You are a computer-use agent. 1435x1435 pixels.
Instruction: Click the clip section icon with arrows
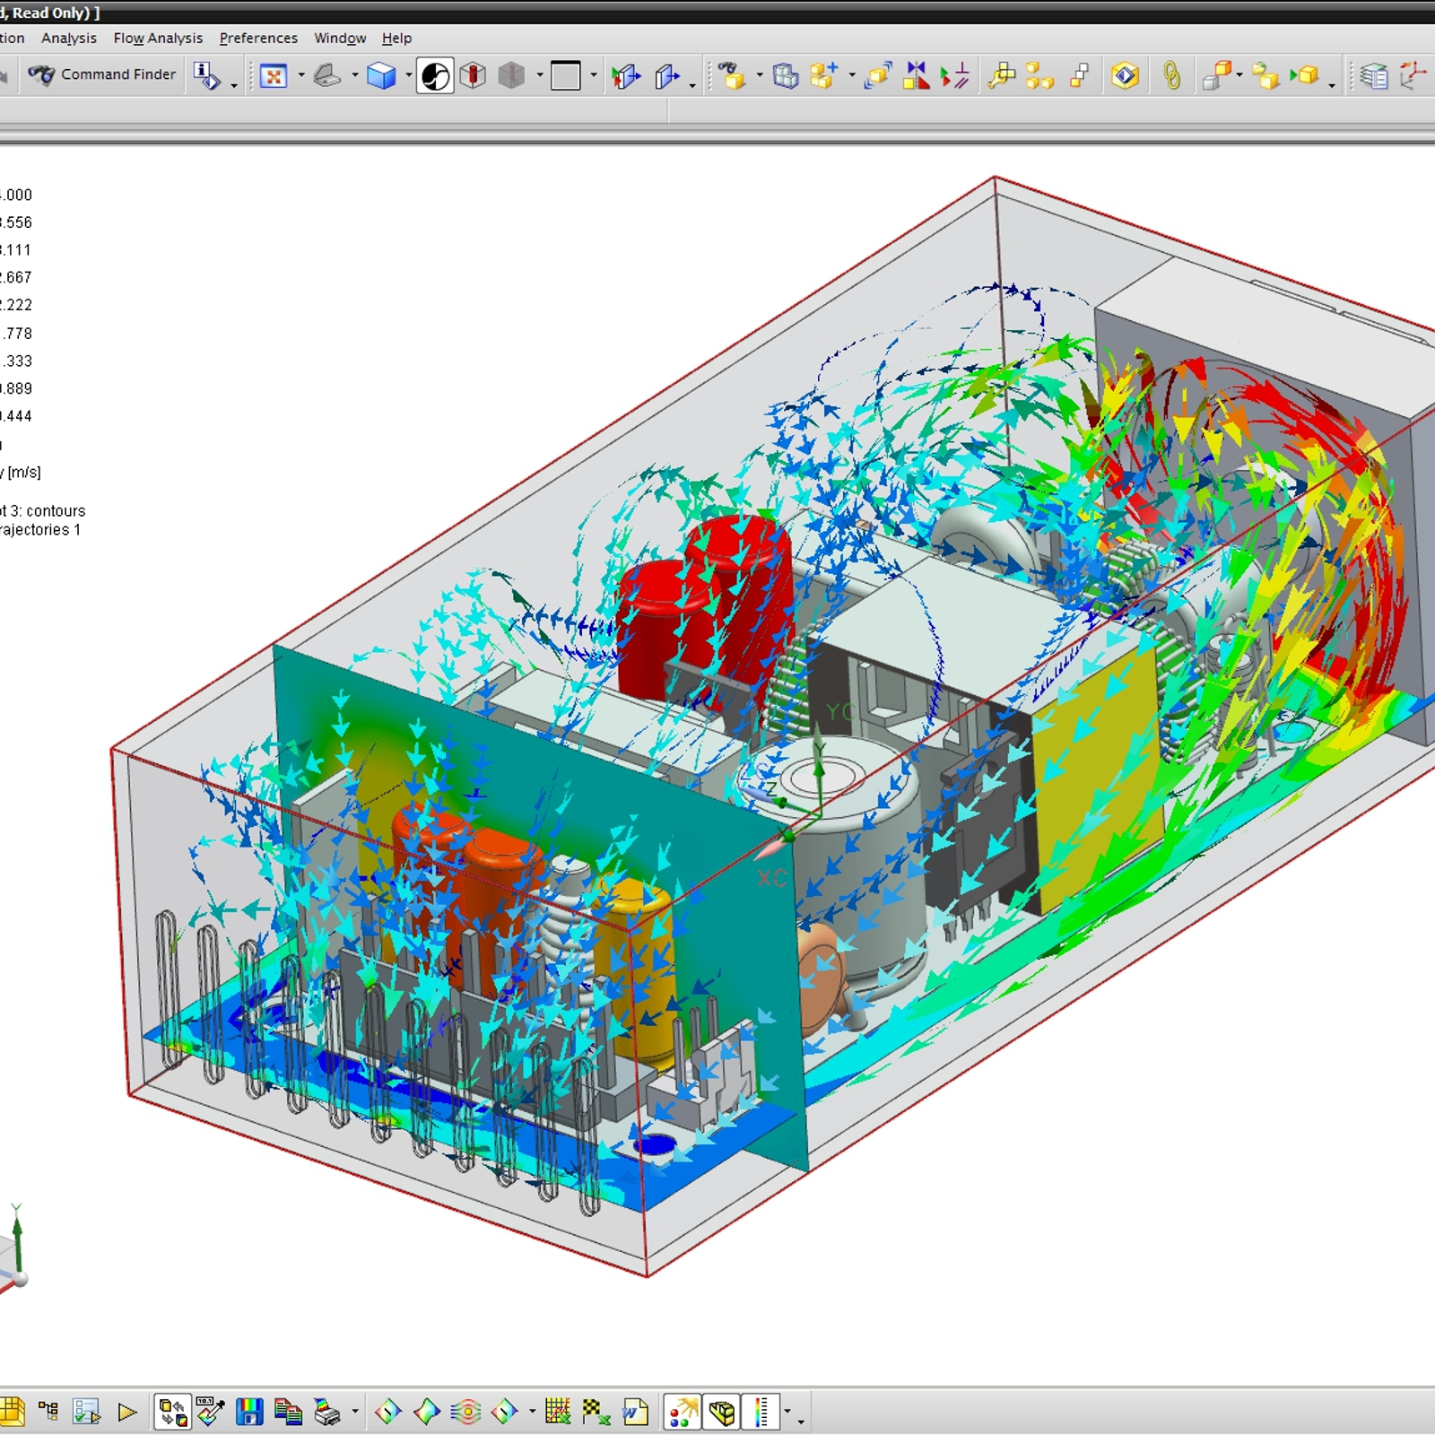coord(626,76)
